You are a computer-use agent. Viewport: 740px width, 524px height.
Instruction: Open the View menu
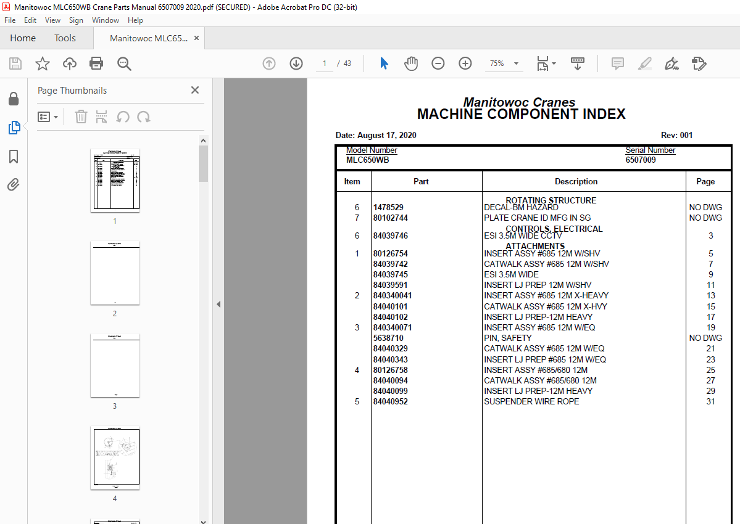click(52, 20)
